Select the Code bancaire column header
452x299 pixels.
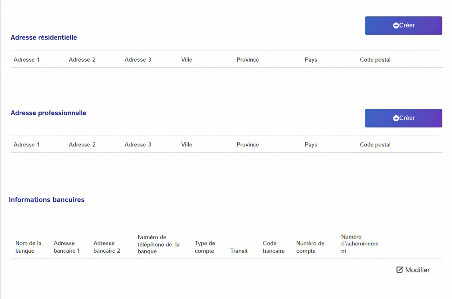[273, 247]
